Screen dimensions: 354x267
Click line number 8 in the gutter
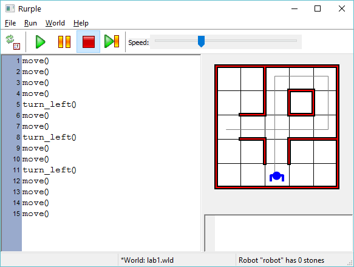(x=18, y=137)
